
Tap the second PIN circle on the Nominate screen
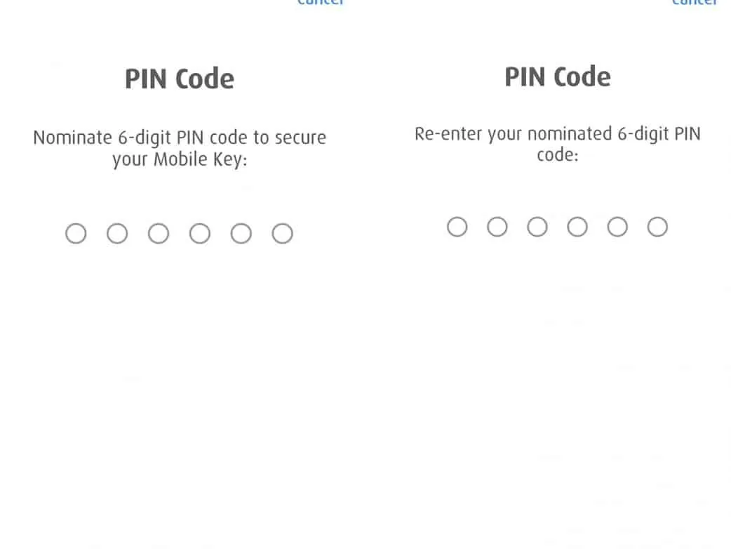pyautogui.click(x=117, y=234)
